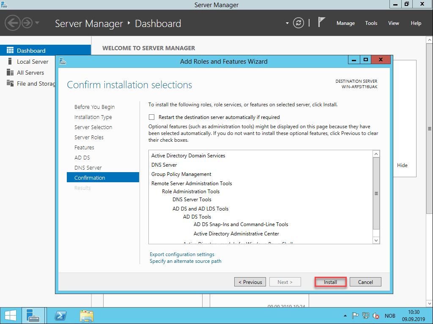Click Server Manager main scroll down arrow
433x324 pixels.
[430, 303]
